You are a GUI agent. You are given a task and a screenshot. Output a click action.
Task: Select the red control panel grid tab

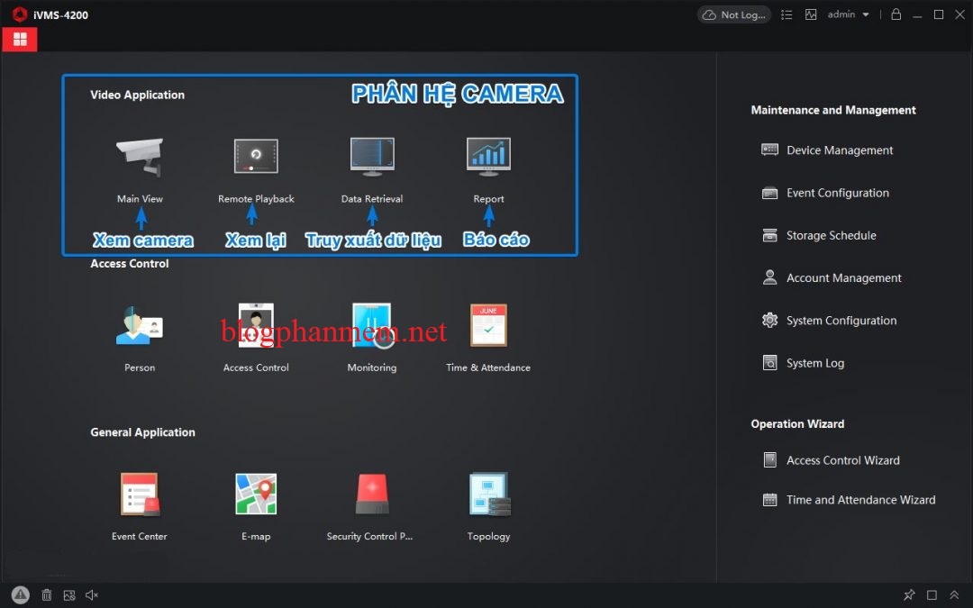20,39
